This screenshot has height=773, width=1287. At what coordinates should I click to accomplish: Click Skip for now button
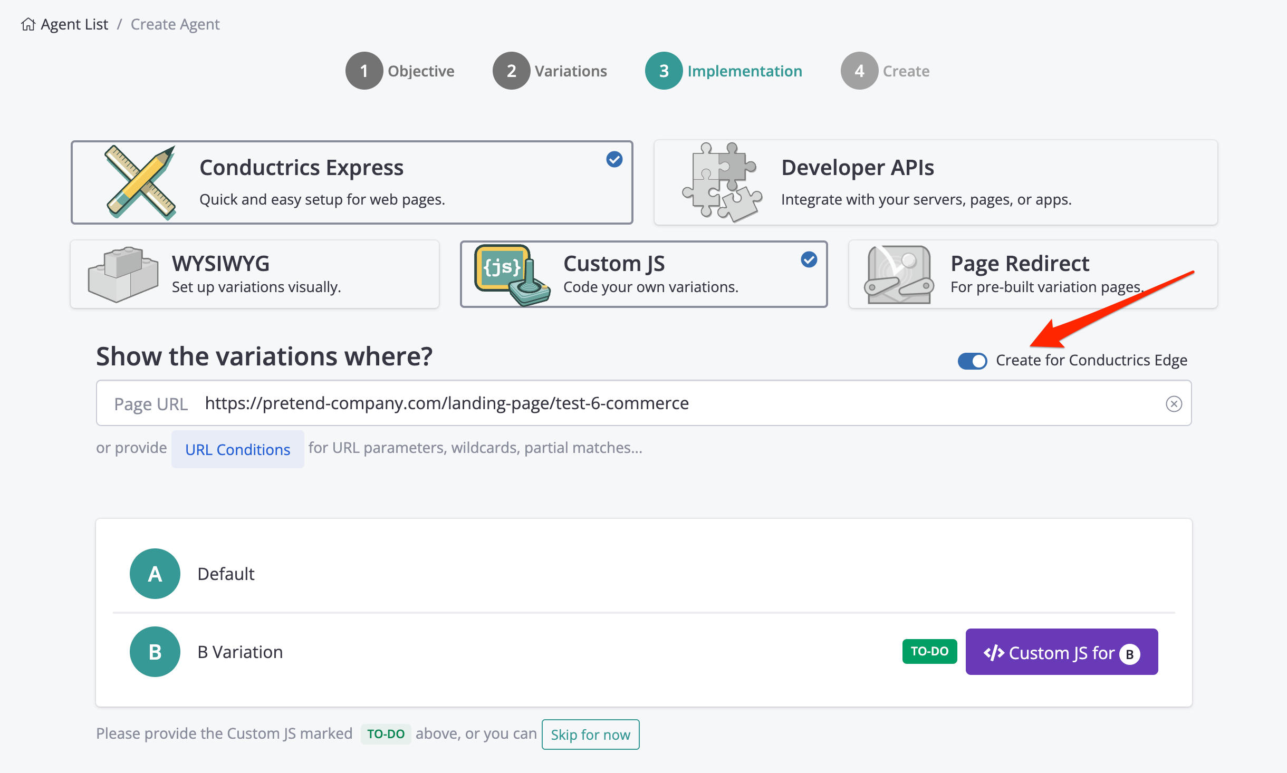(x=590, y=735)
